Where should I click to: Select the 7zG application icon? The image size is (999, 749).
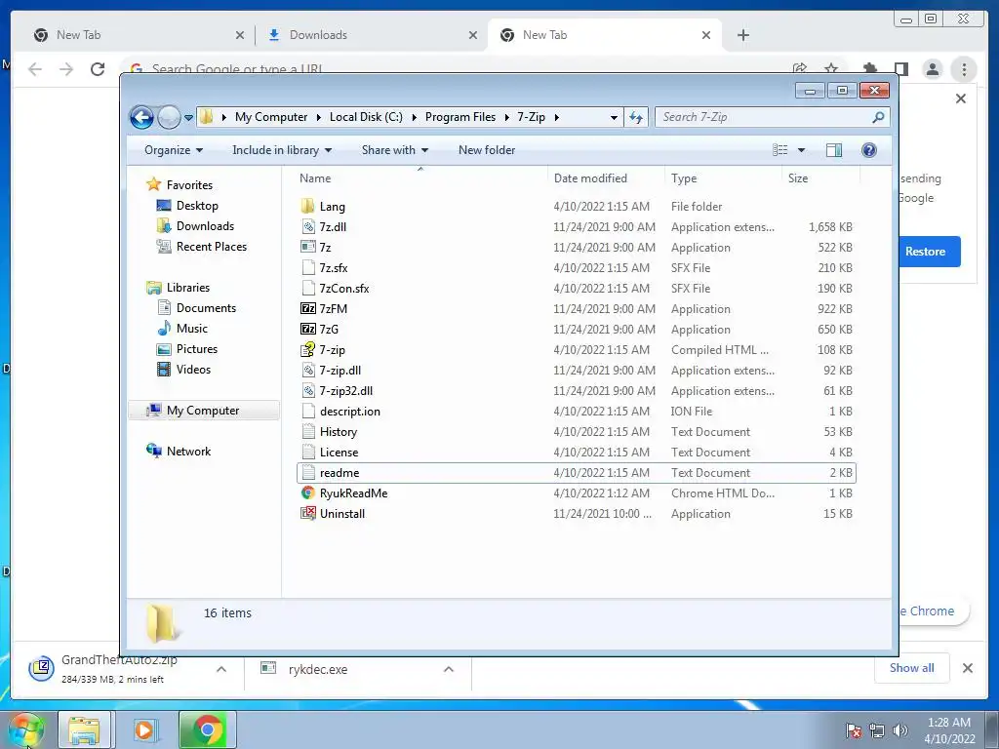coord(307,330)
